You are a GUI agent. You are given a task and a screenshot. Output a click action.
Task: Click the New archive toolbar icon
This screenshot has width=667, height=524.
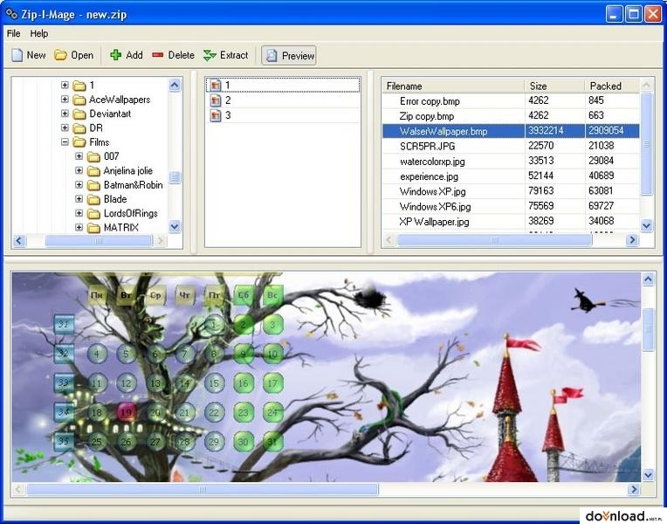click(17, 55)
